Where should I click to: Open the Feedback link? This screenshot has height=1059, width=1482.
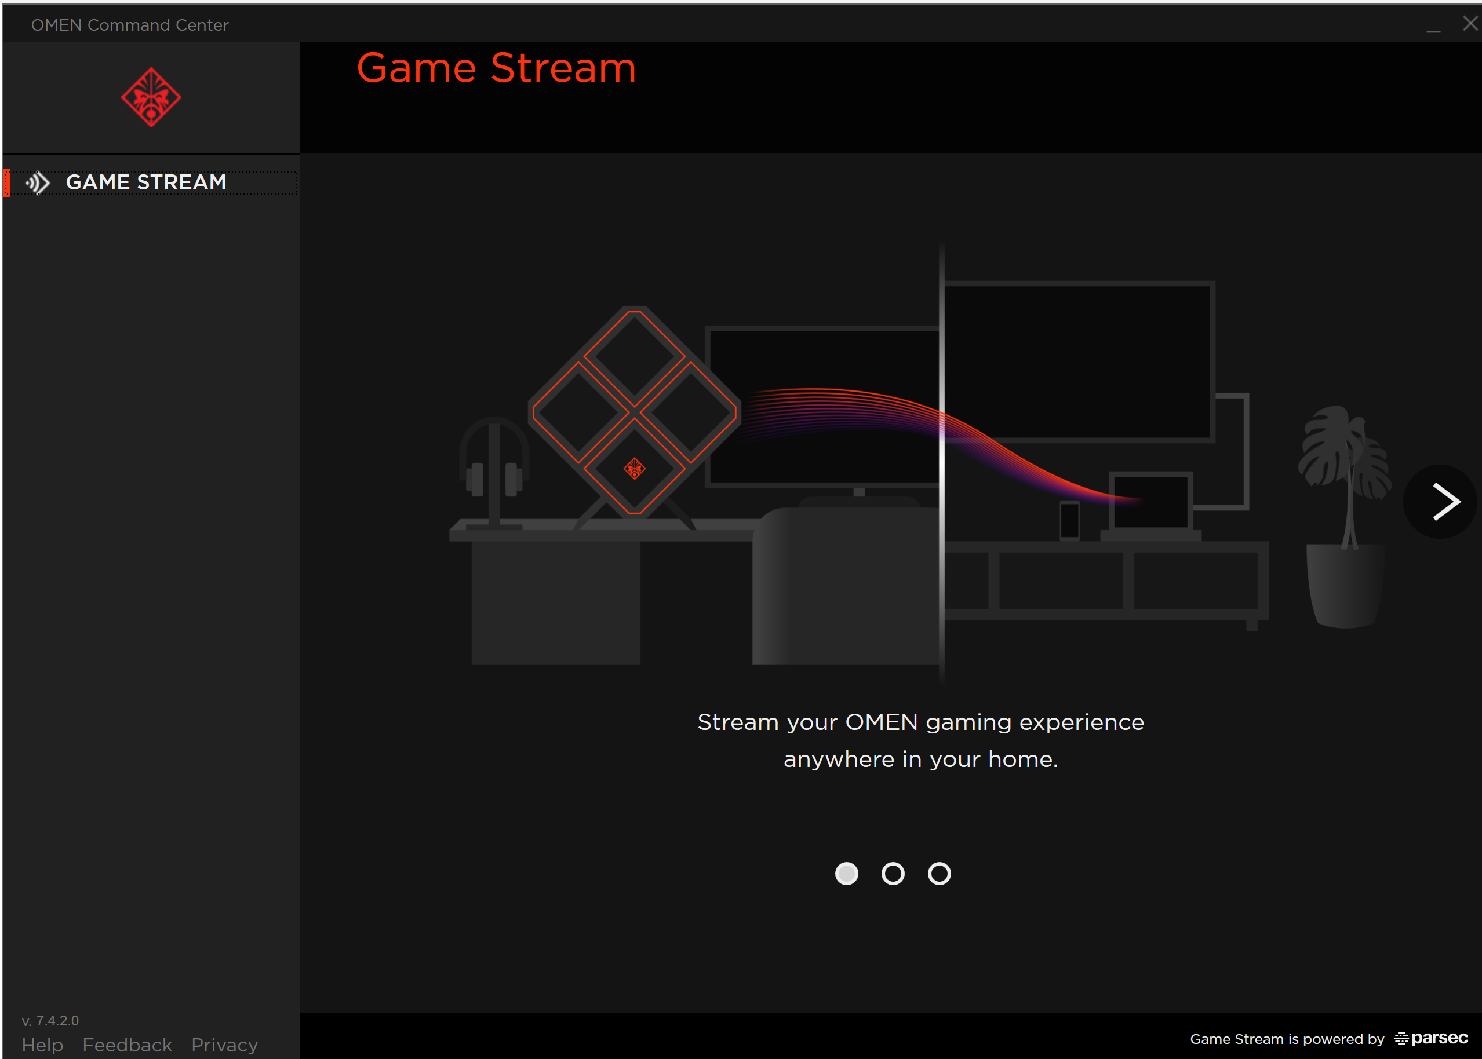[x=127, y=1045]
